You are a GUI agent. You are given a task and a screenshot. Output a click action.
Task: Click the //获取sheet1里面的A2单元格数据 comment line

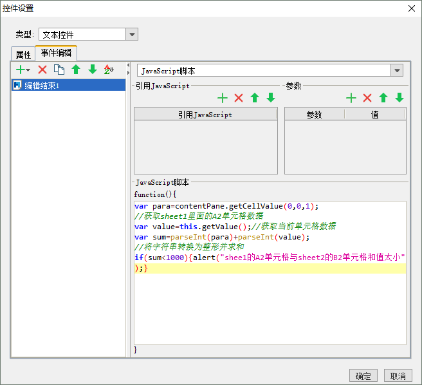click(x=199, y=216)
